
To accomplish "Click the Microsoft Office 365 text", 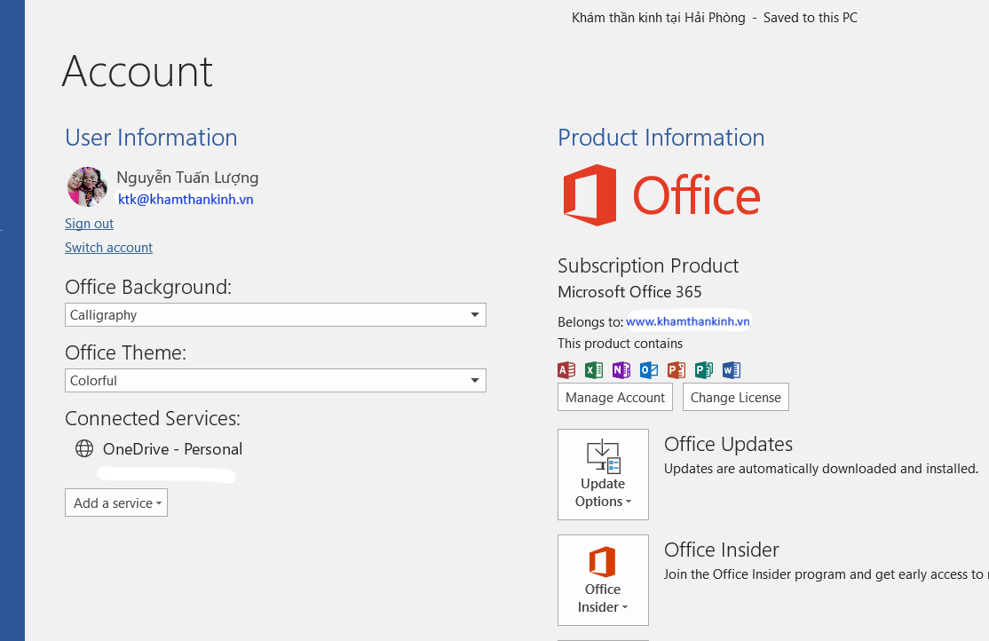I will click(x=629, y=292).
